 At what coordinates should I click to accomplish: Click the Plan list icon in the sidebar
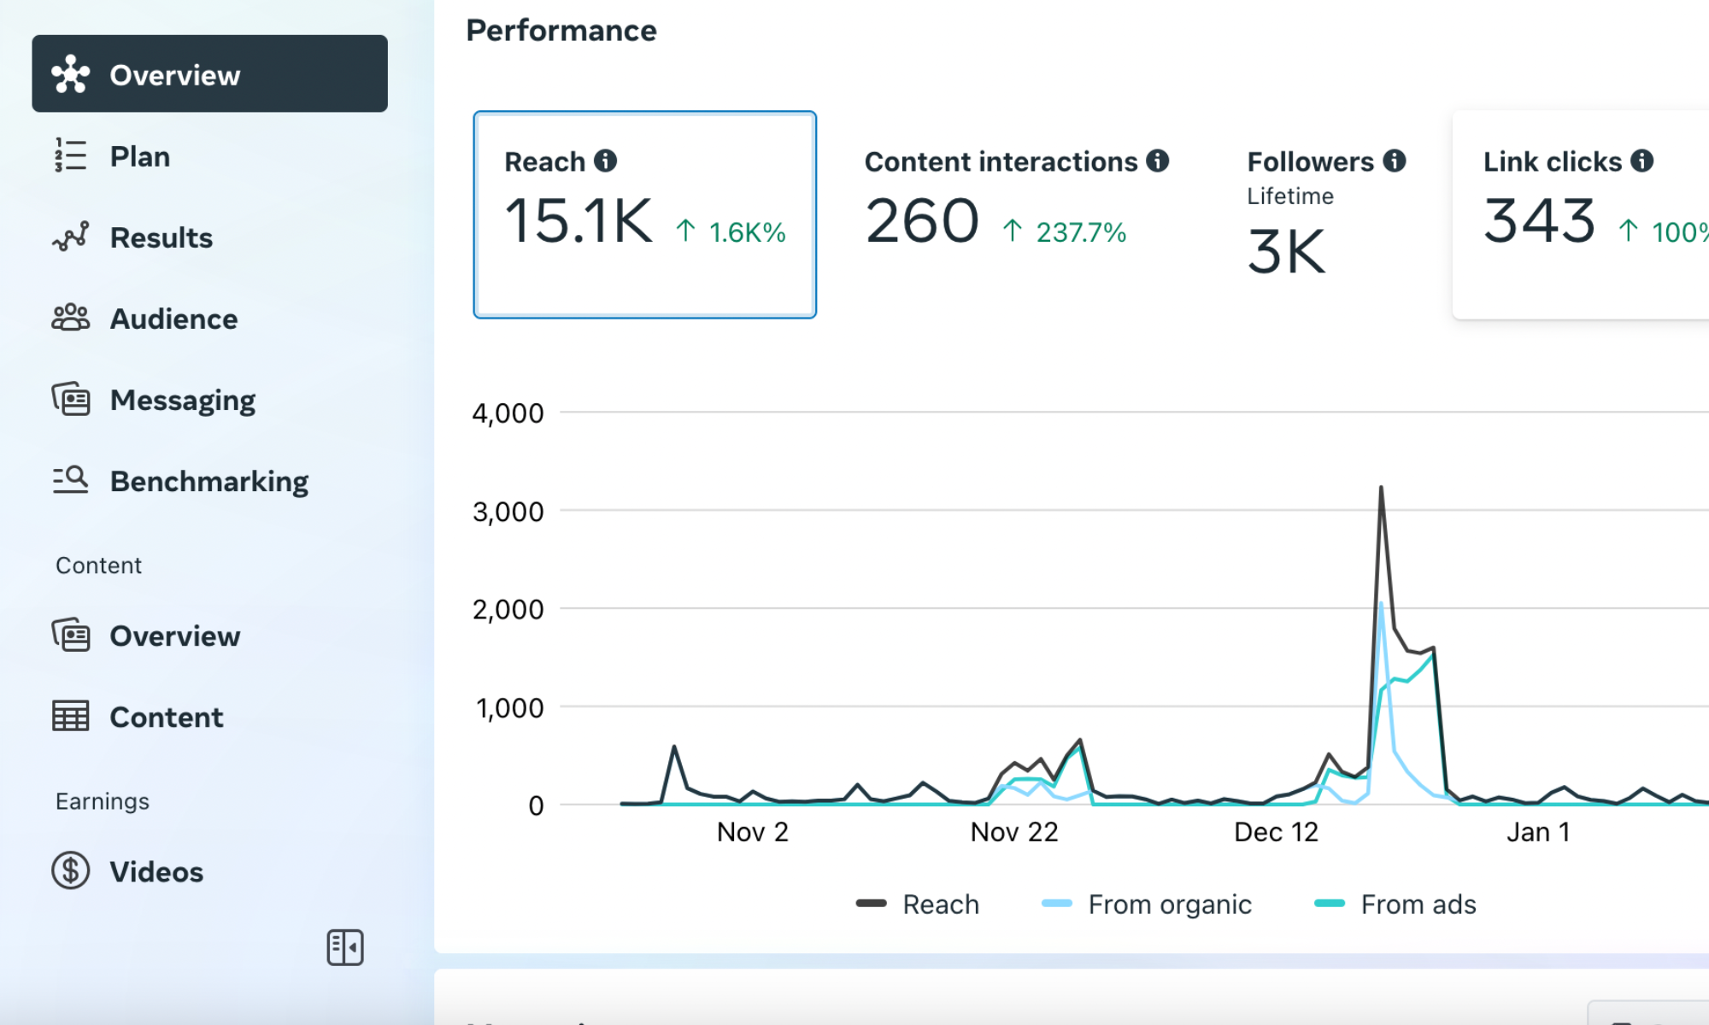click(70, 156)
